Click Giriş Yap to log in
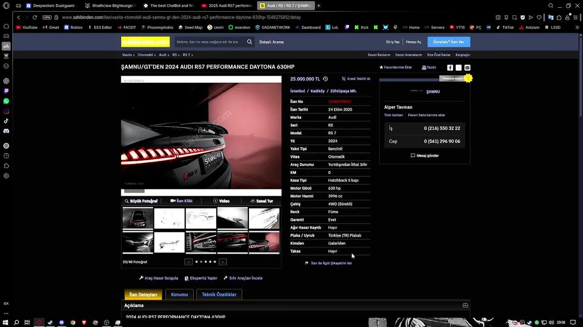 (393, 42)
